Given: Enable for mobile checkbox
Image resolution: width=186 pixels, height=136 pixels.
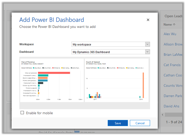Looking at the screenshot, I should click(x=22, y=113).
